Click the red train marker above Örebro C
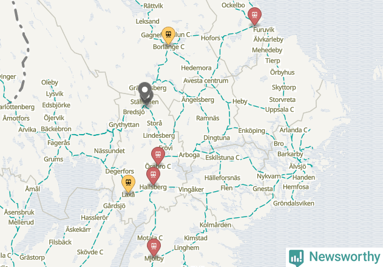 point(158,156)
